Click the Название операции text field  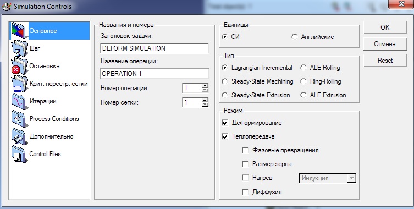click(x=154, y=74)
